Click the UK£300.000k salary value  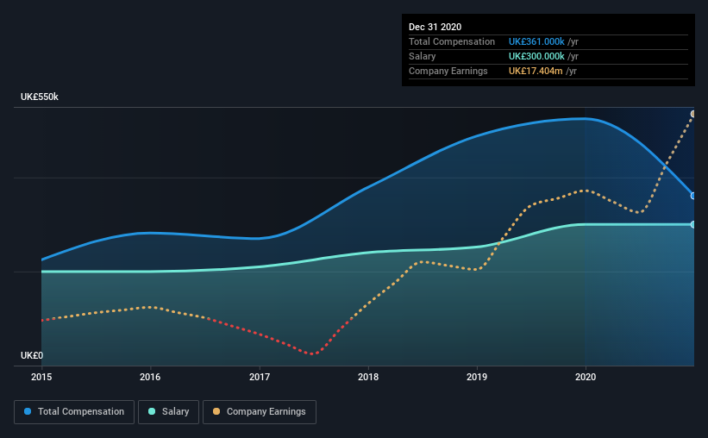pos(536,56)
